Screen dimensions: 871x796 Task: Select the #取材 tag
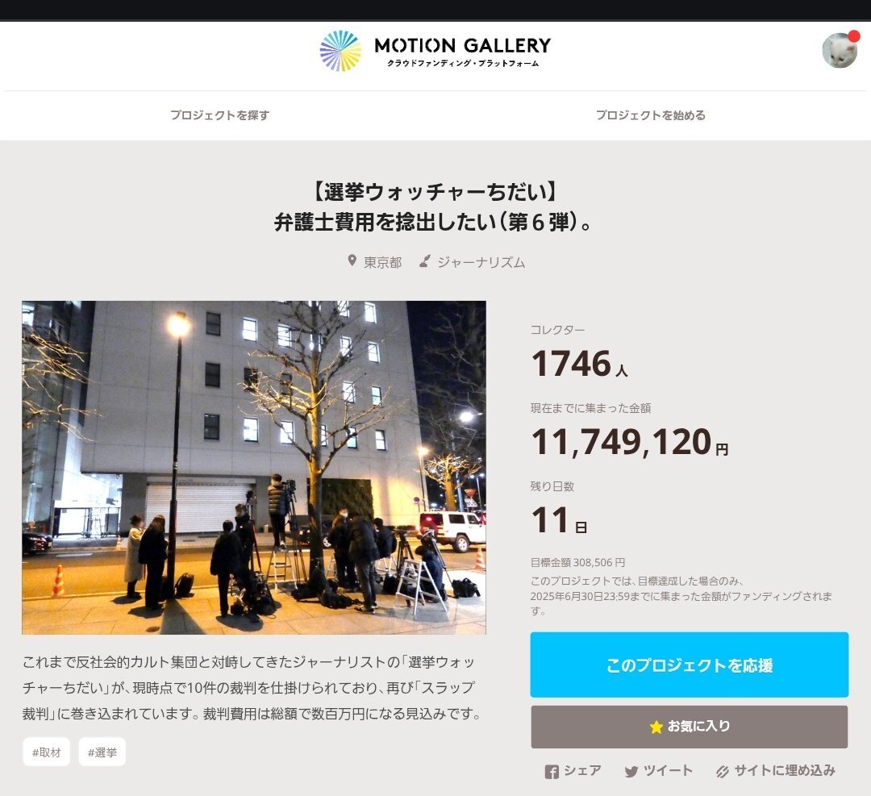pos(46,752)
